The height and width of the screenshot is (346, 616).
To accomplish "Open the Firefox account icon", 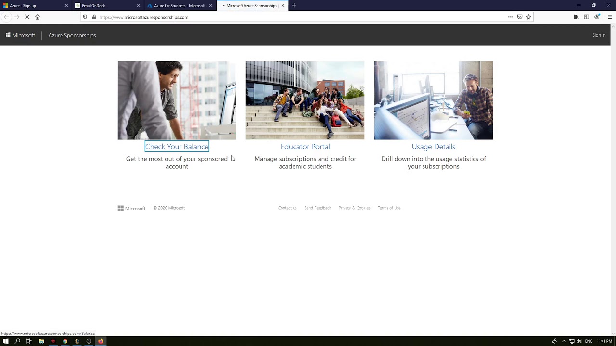I will point(597,17).
